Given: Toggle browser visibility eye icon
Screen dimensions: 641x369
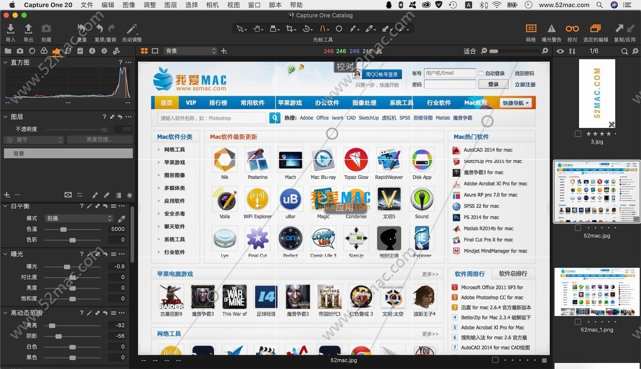Looking at the screenshot, I should (560, 51).
